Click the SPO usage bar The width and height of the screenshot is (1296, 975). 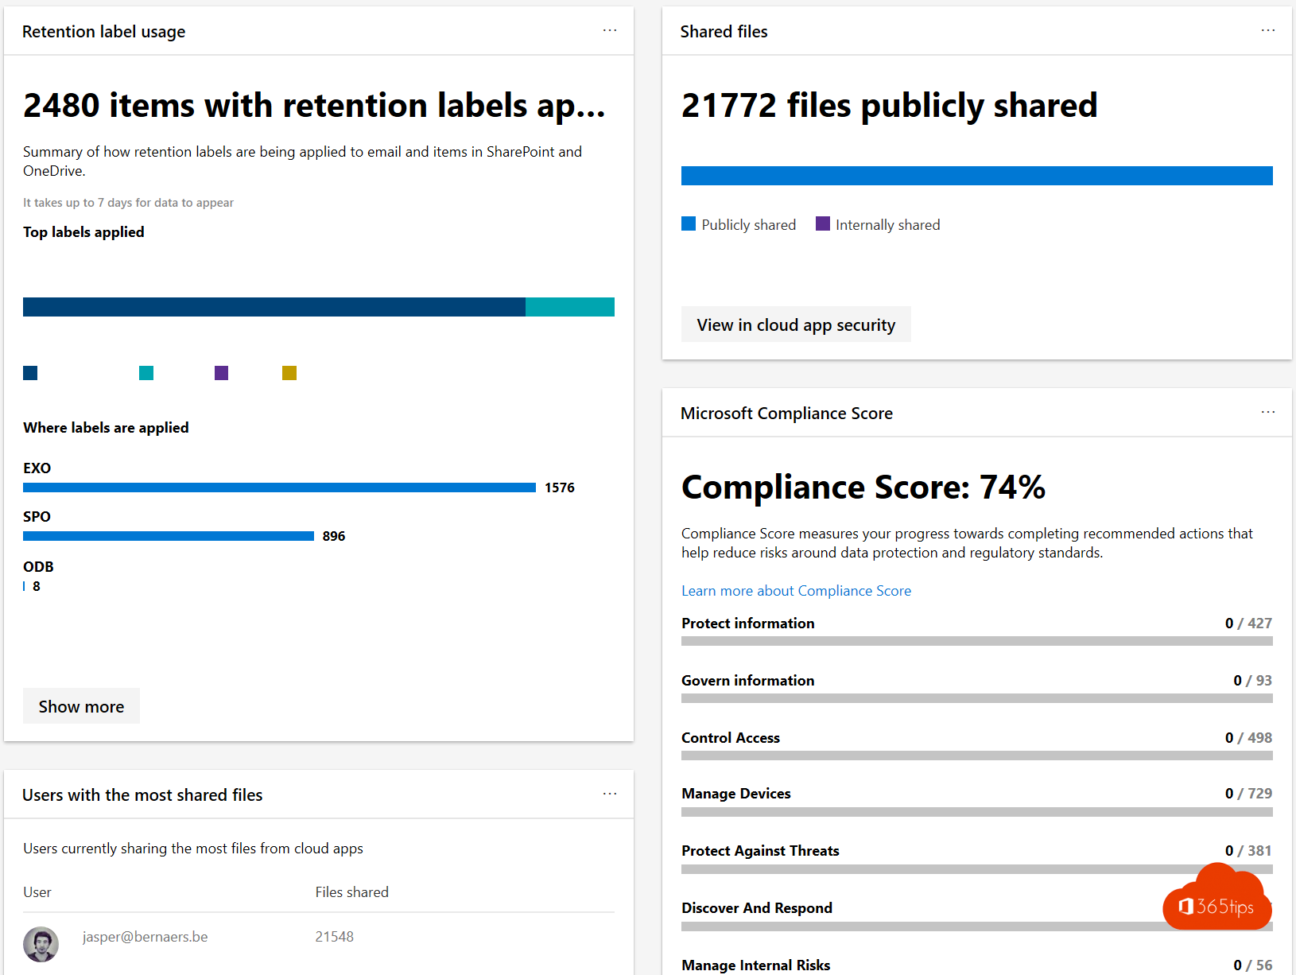click(169, 536)
